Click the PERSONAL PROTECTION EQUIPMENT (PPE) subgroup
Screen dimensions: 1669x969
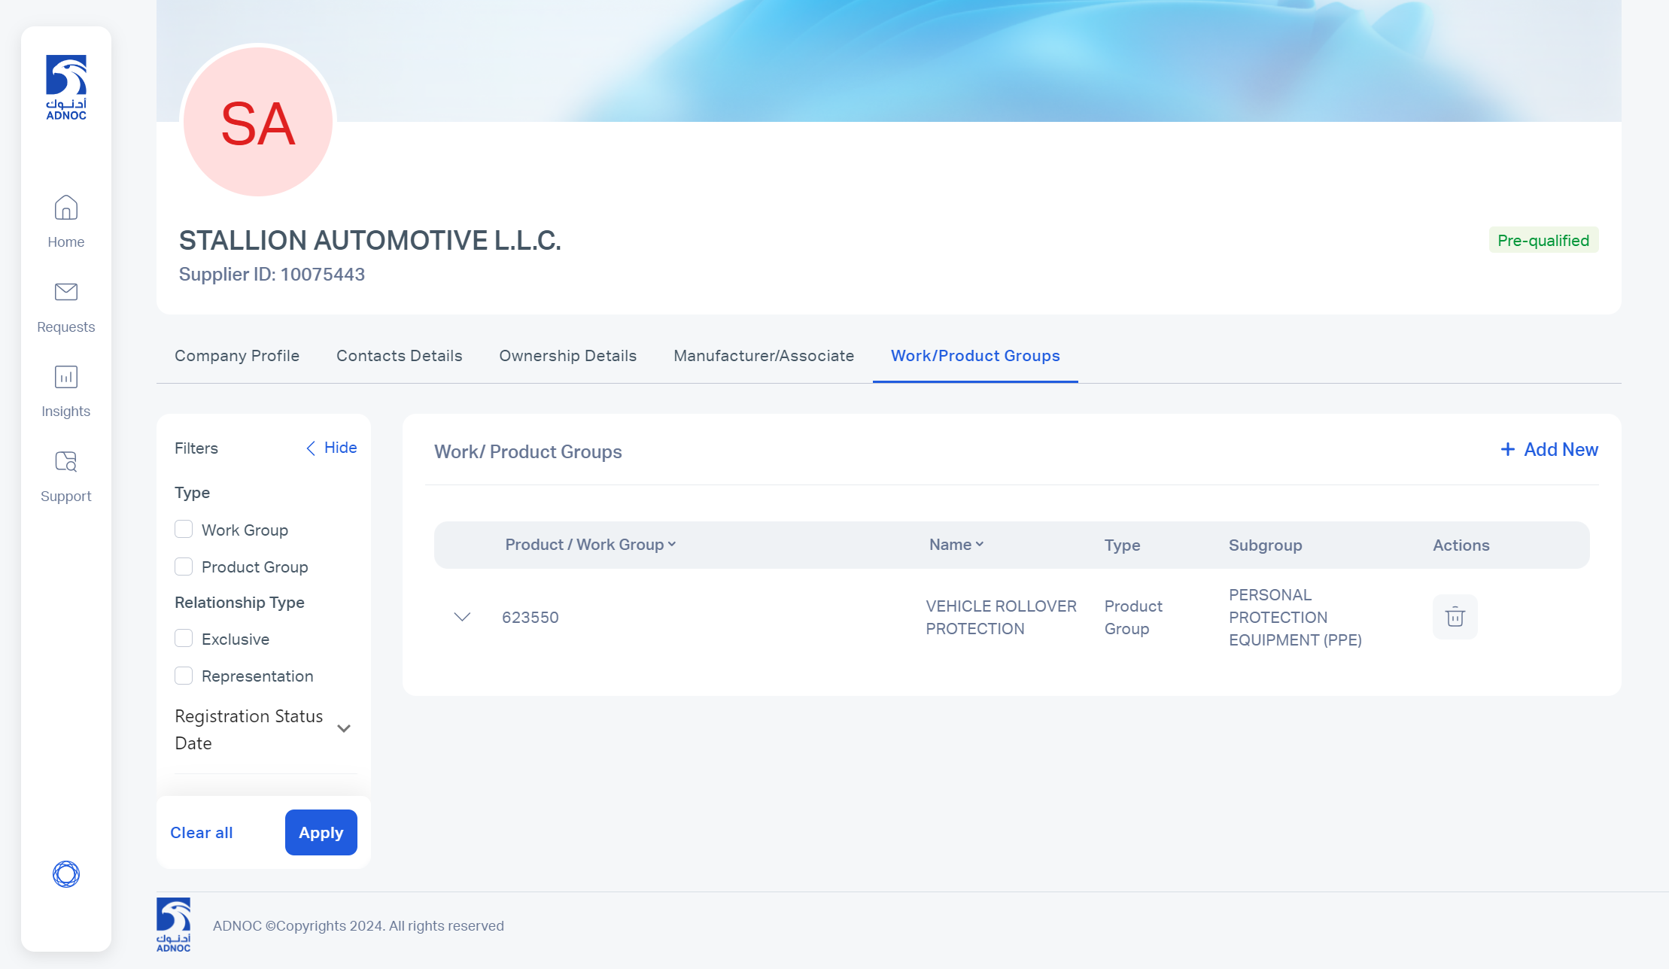click(1295, 618)
